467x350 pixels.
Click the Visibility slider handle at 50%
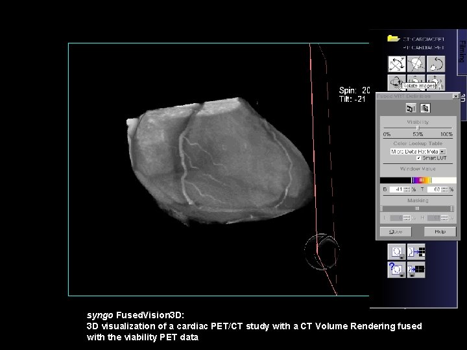click(418, 128)
